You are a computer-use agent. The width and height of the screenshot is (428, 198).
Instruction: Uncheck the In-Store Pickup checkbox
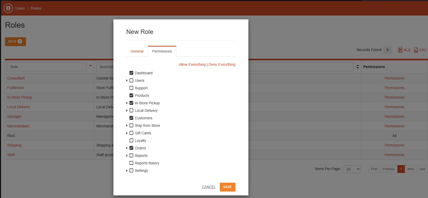[131, 103]
